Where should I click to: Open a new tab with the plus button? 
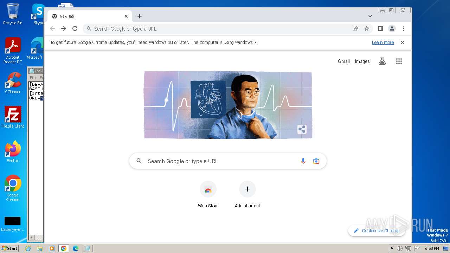[x=140, y=16]
